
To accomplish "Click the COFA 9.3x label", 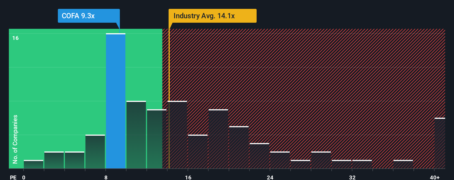I will (89, 16).
